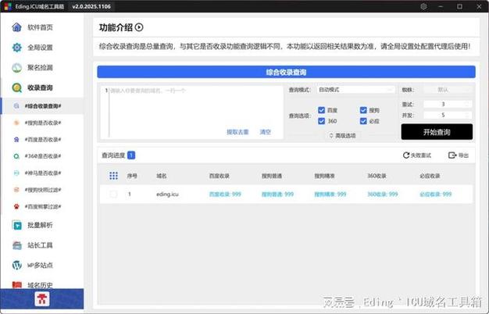Open the 站长工具 sidebar icon
The image size is (489, 314).
pyautogui.click(x=17, y=245)
